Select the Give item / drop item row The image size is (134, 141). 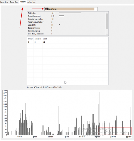[66, 34]
